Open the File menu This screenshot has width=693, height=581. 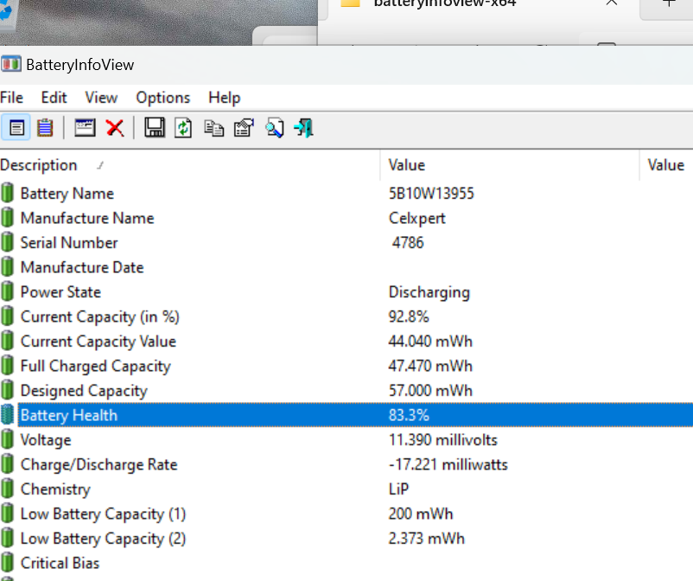[x=11, y=98]
